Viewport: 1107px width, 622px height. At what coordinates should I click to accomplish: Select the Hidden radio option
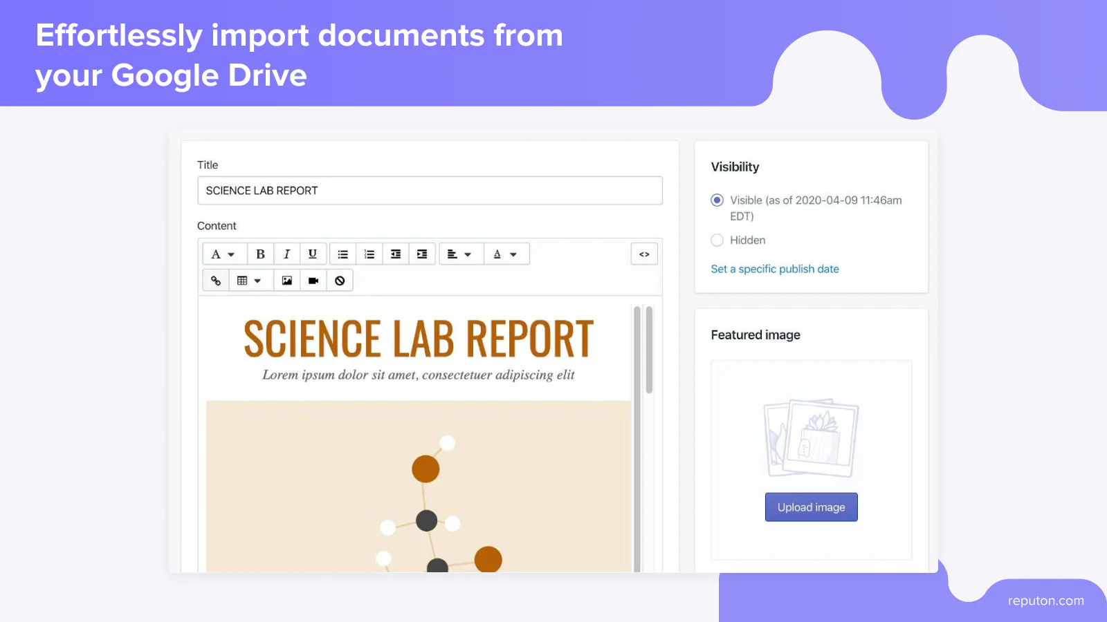(x=717, y=240)
